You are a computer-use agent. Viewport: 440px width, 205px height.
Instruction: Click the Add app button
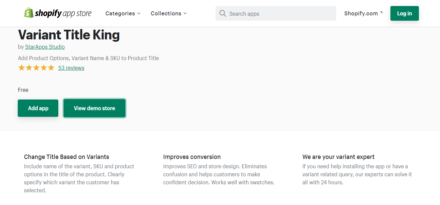[38, 108]
